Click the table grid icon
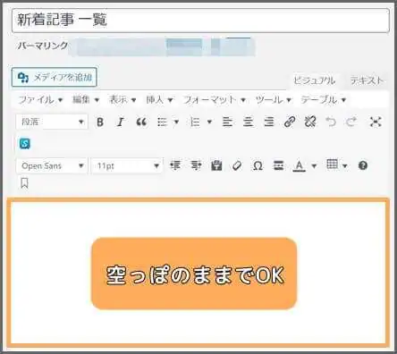Image resolution: width=397 pixels, height=354 pixels. (x=332, y=164)
